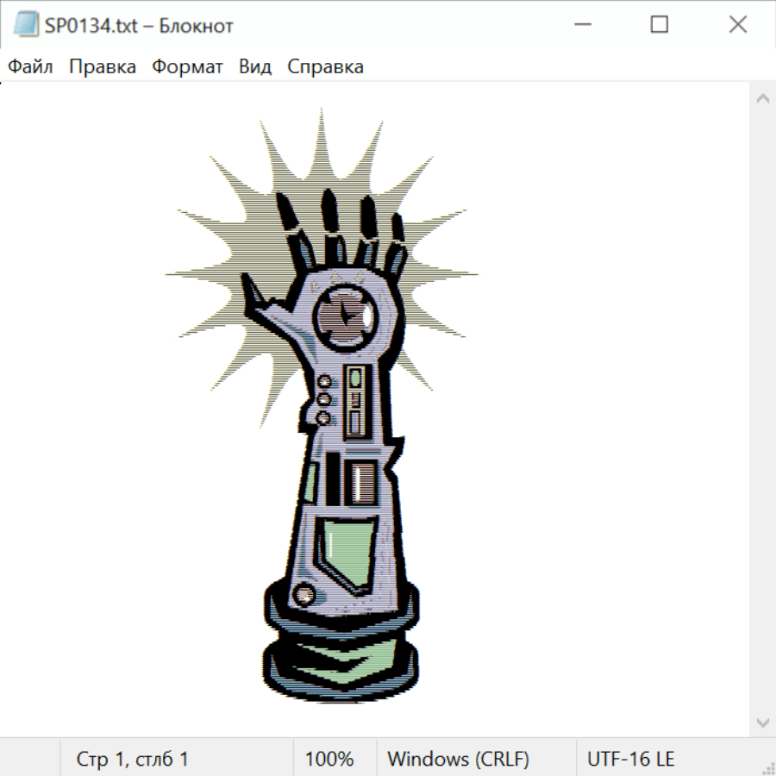
Task: Click the 100% zoom indicator
Action: [x=329, y=759]
